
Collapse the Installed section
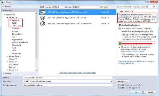click(3, 10)
